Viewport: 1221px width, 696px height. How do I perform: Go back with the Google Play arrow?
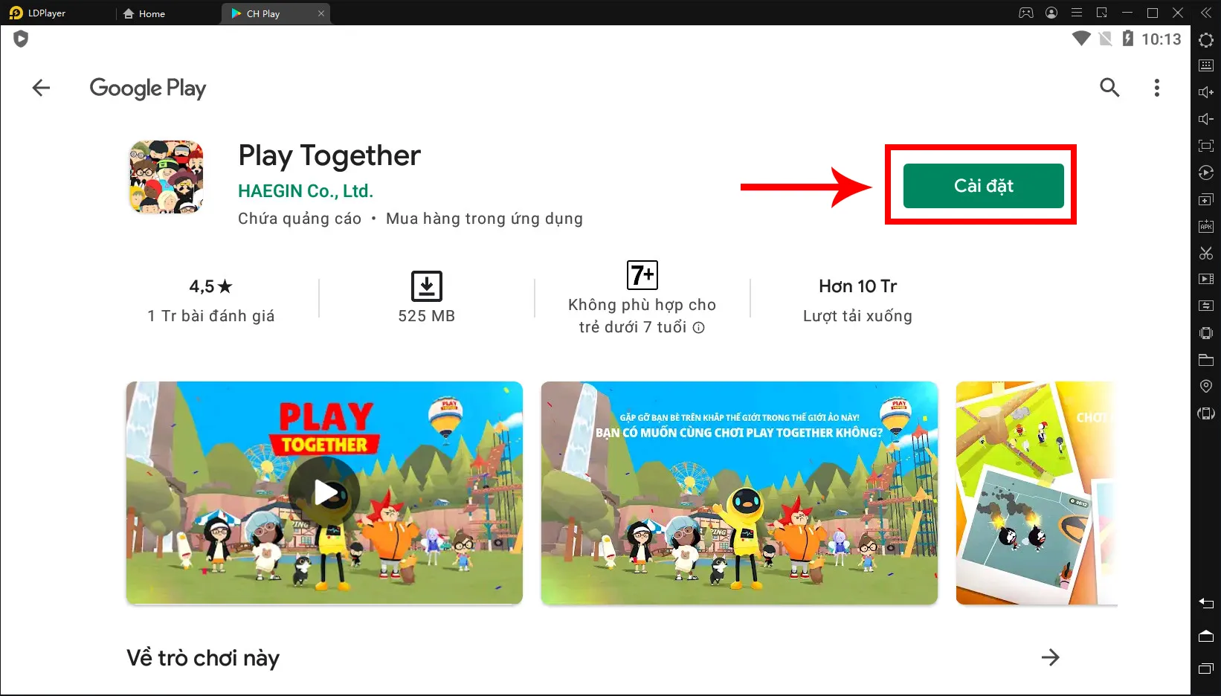click(41, 88)
